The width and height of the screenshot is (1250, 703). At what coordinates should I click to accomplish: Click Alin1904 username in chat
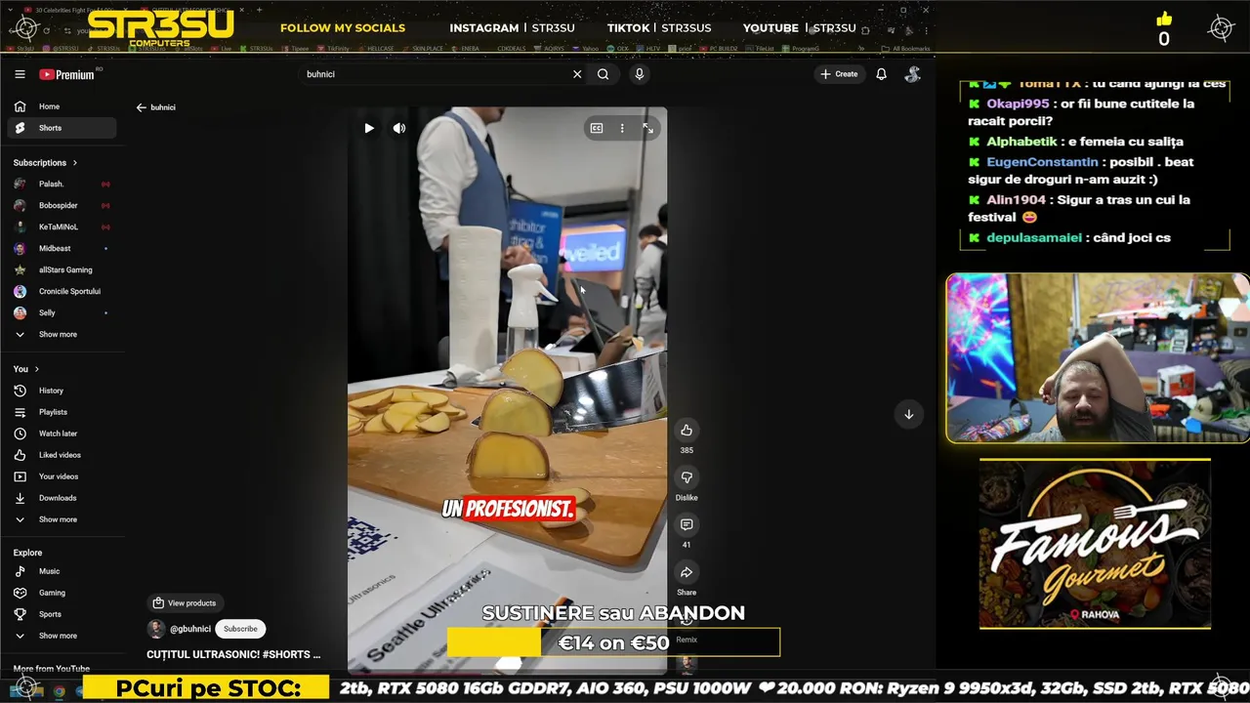[1016, 199]
